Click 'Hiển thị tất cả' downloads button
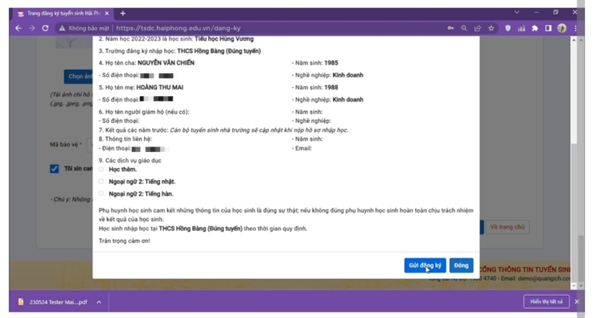The height and width of the screenshot is (318, 607). point(546,302)
